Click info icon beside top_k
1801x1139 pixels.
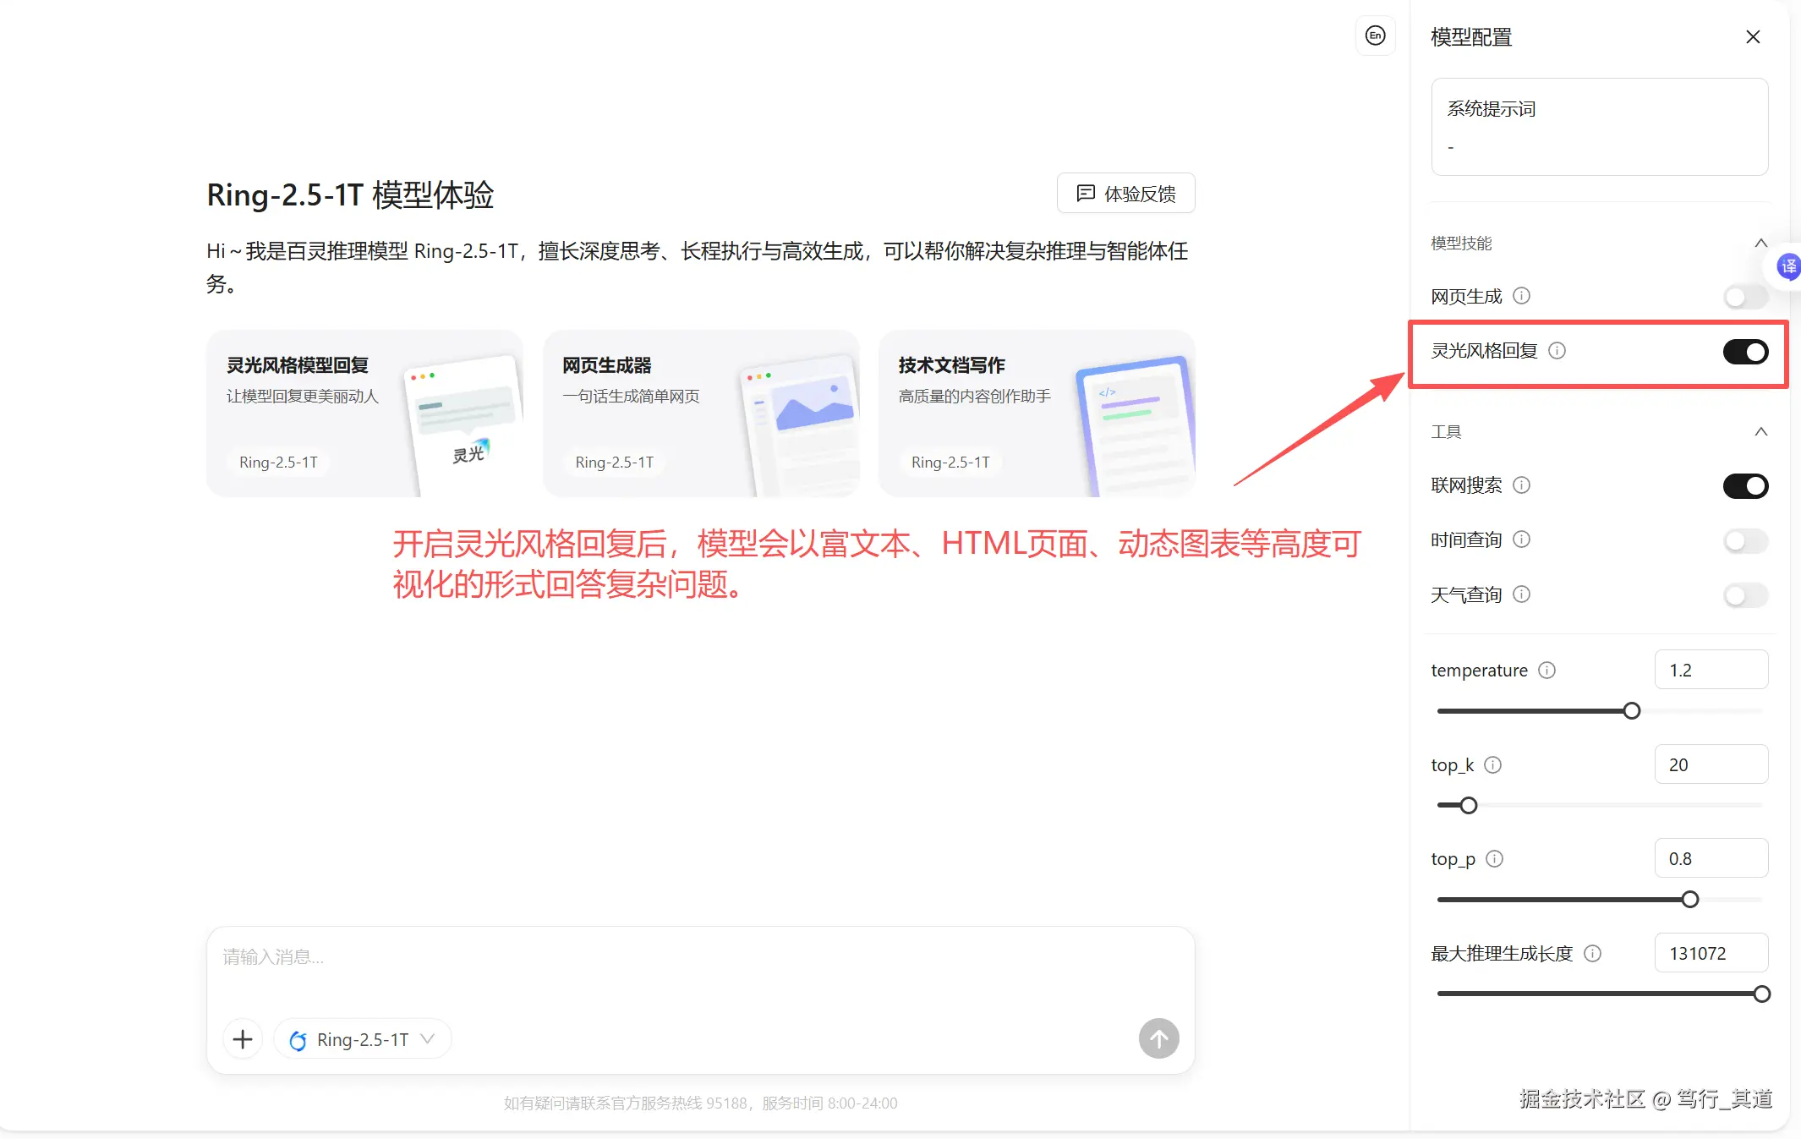1493,765
